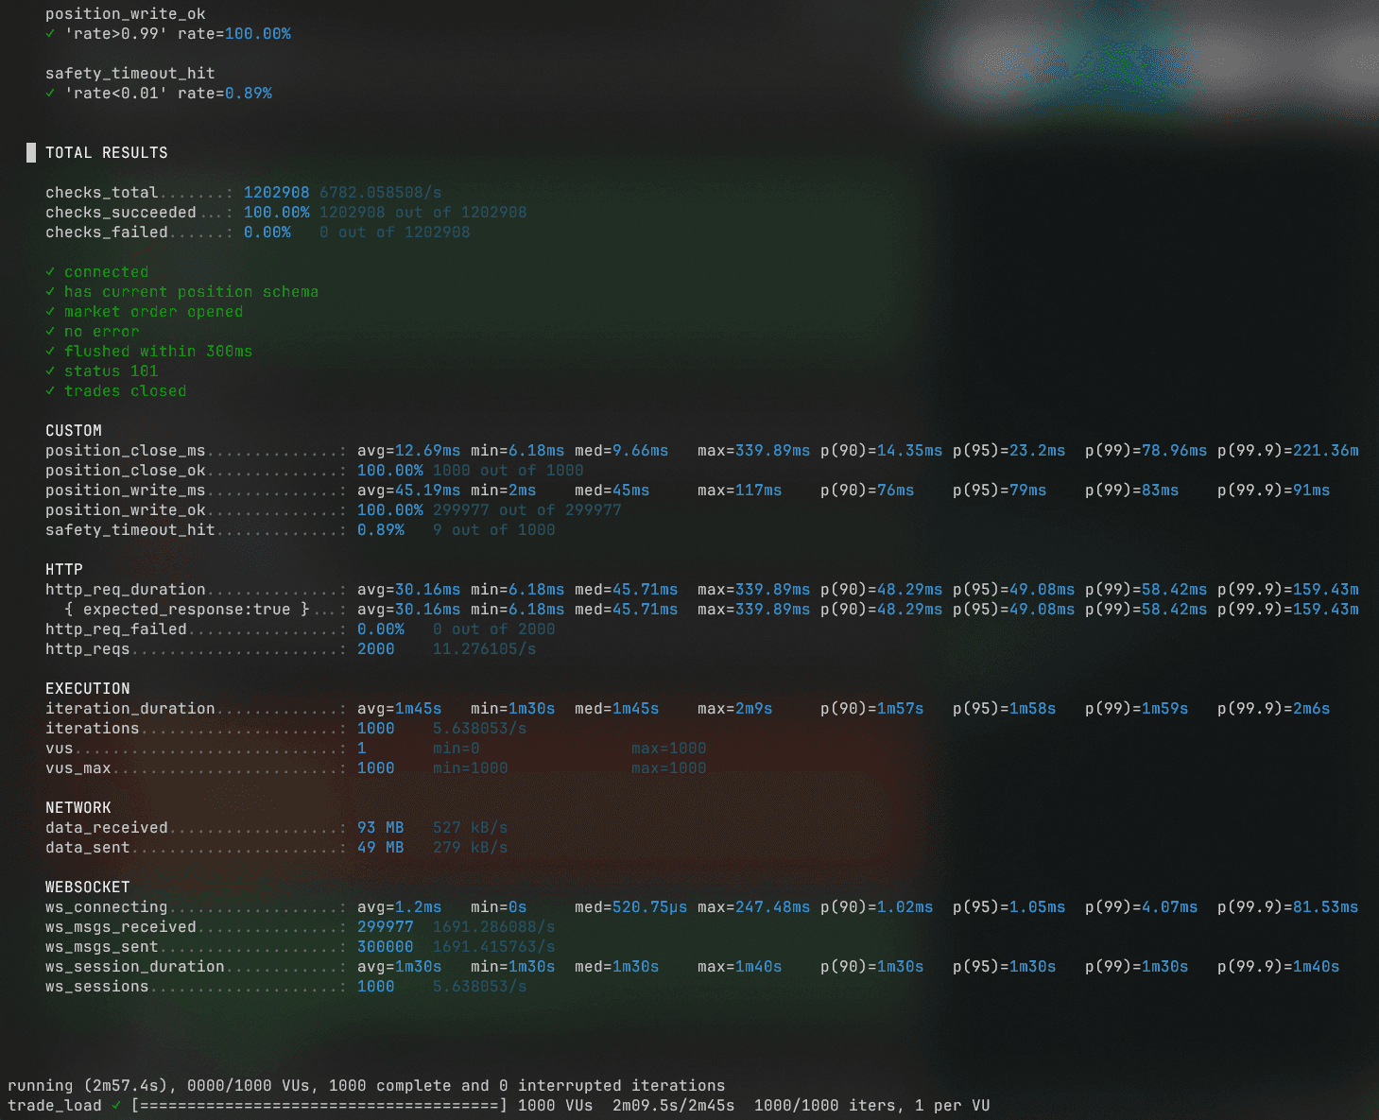Click the expected_response:true sub-metric label
Viewport: 1379px width, 1120px height.
(187, 610)
